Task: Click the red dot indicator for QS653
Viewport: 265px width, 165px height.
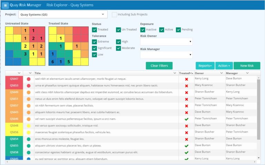Action: pyautogui.click(x=29, y=86)
